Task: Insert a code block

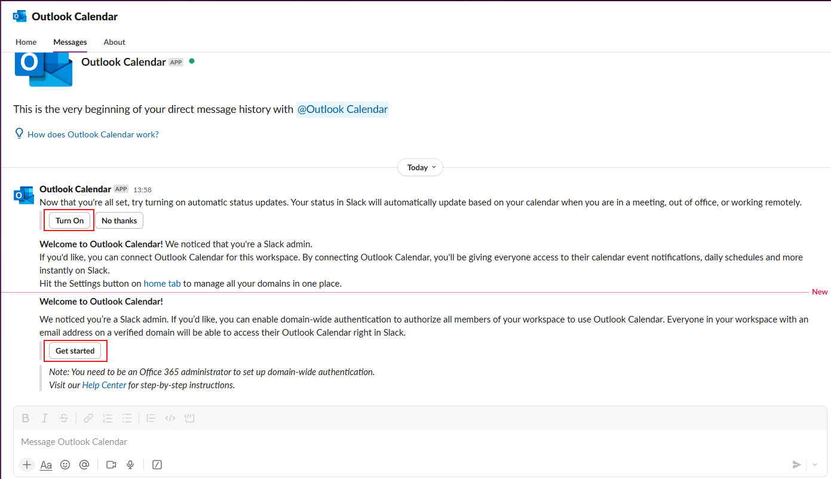Action: (x=190, y=418)
